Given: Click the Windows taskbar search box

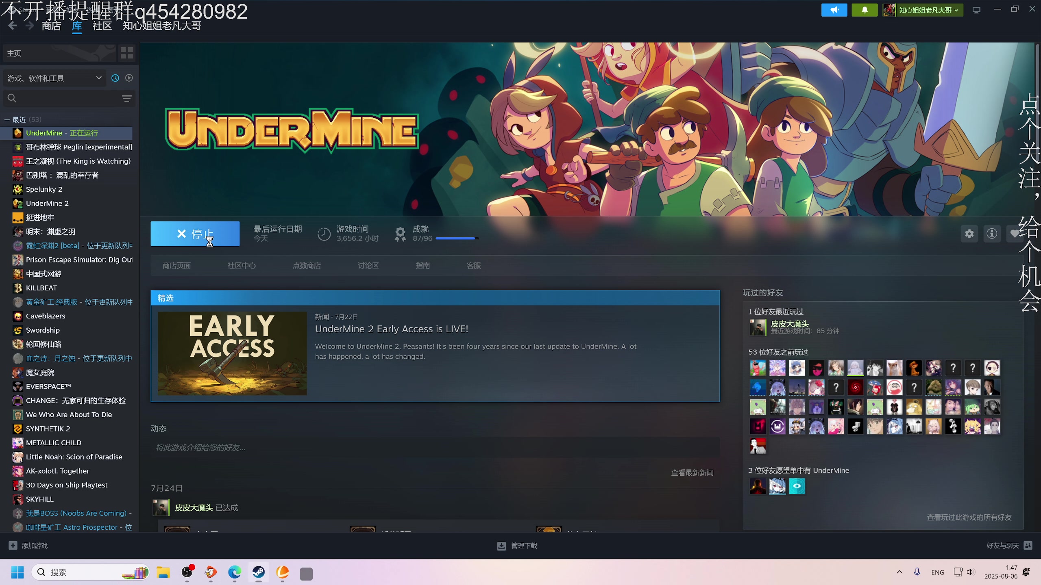Looking at the screenshot, I should pyautogui.click(x=90, y=572).
